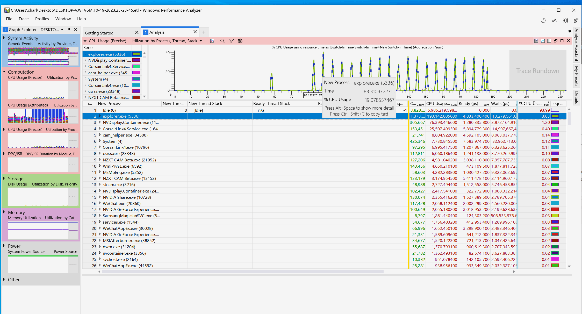Viewport: 582px width, 314px height.
Task: Close the Getting Started tab
Action: point(137,32)
